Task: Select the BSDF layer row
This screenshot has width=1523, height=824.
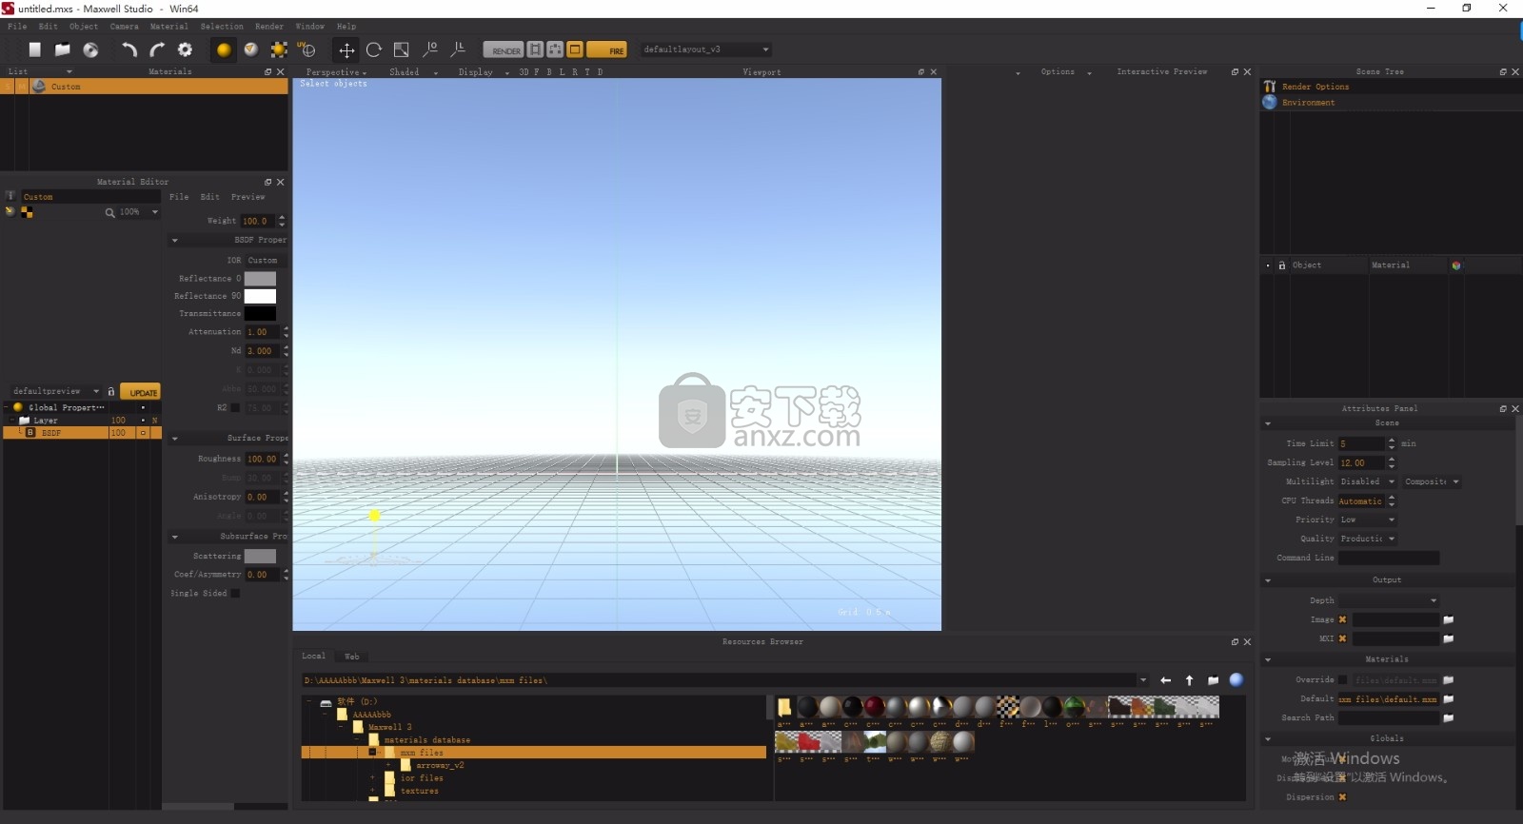Action: [x=81, y=432]
